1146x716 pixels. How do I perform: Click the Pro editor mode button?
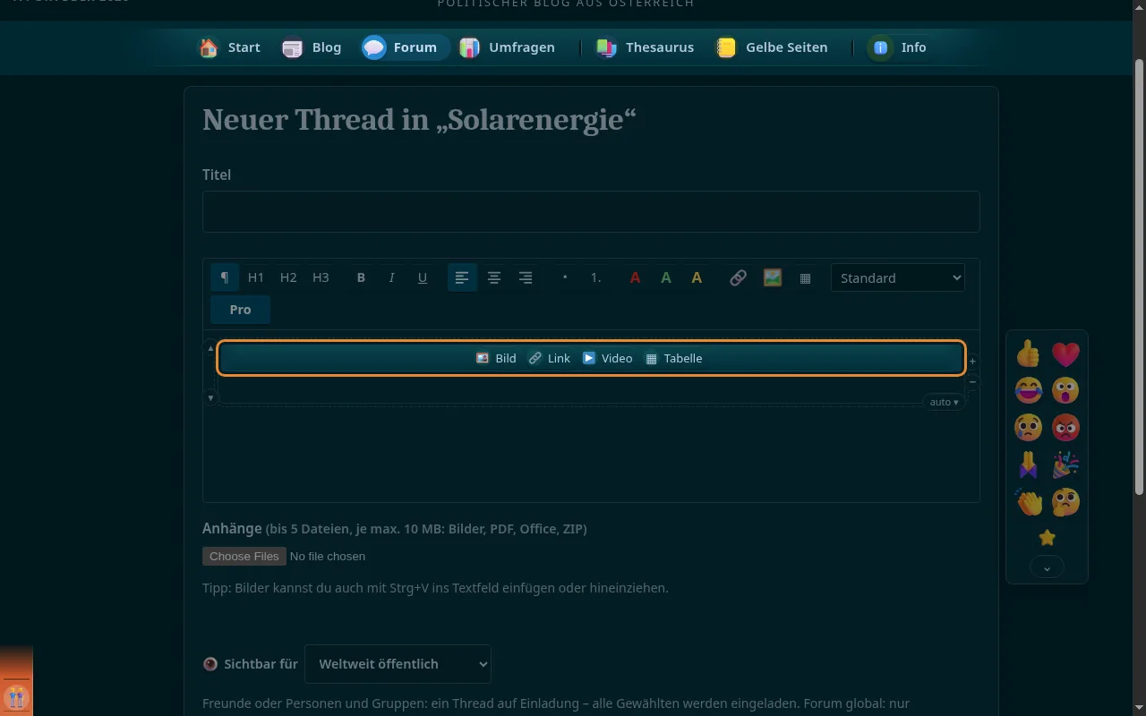(240, 309)
